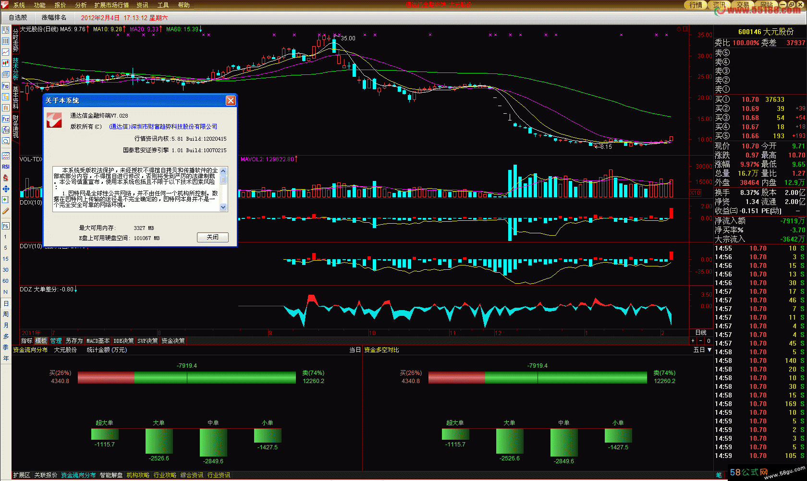Click the plus zoom button below the chart
This screenshot has width=807, height=481.
pos(693,340)
